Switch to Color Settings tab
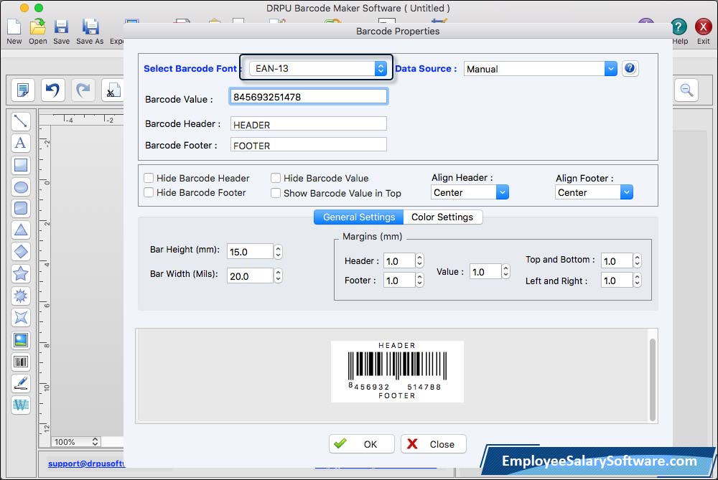Screen dimensions: 718x480 442,217
